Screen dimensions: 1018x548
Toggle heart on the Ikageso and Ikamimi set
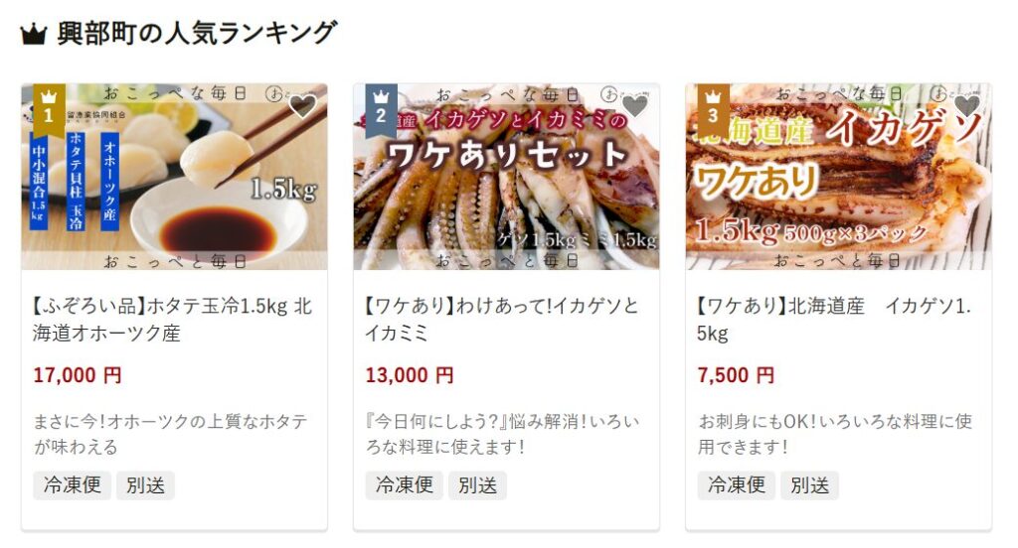click(635, 106)
